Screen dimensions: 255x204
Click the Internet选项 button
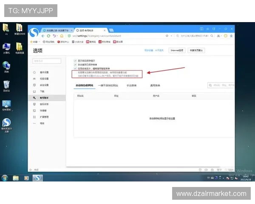(x=177, y=50)
